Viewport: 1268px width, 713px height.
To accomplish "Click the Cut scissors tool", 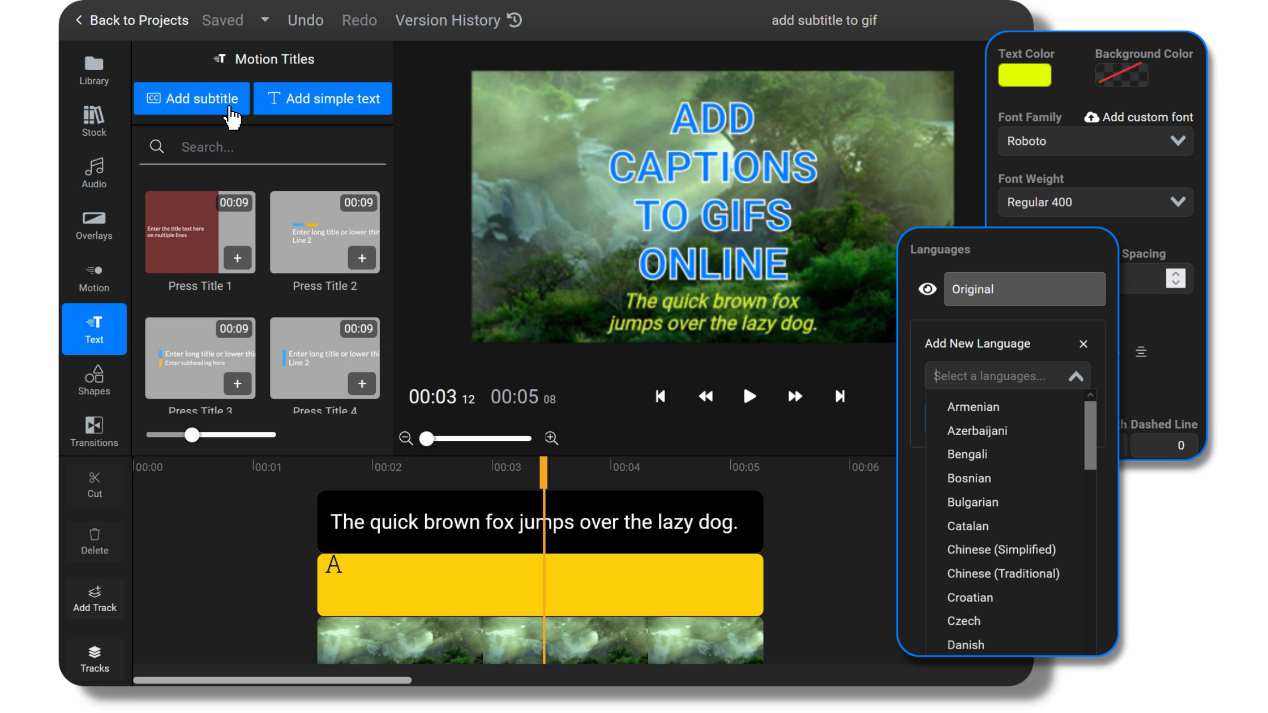I will [95, 484].
